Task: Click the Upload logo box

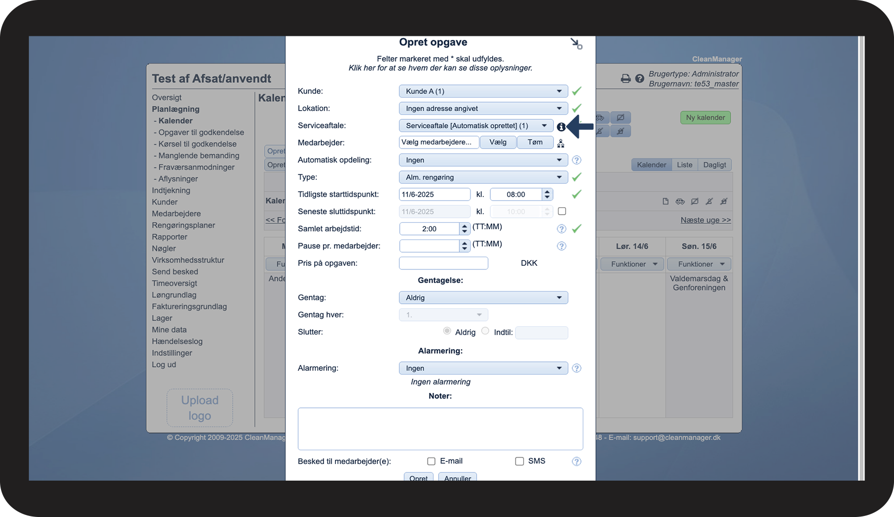Action: (200, 408)
